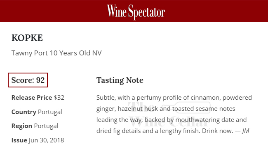The height and width of the screenshot is (158, 268).
Task: Click the Release Price label
Action: [x=32, y=98]
